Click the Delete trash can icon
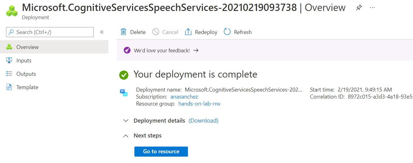 (x=123, y=32)
